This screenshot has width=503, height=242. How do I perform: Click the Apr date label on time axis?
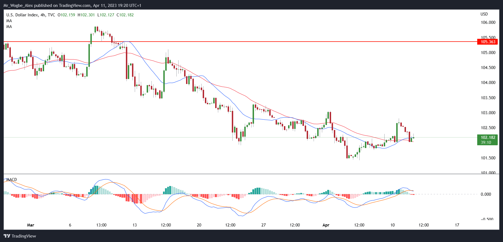(x=326, y=225)
